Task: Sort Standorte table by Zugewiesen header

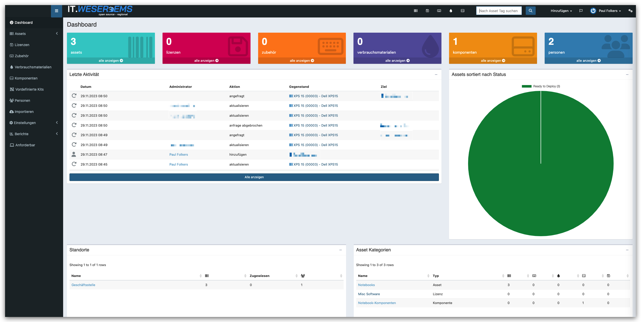Action: 259,276
